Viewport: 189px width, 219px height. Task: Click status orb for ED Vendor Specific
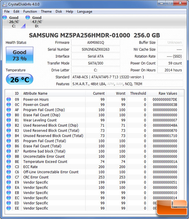pyautogui.click(x=9, y=203)
